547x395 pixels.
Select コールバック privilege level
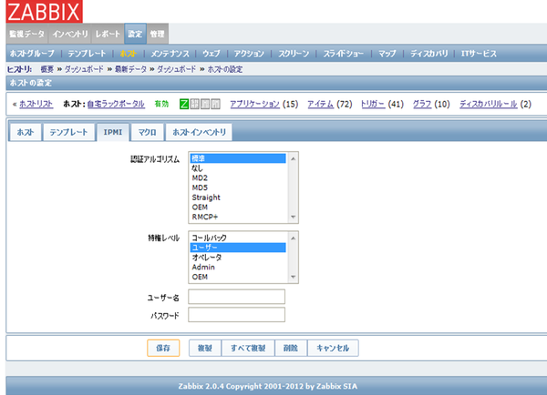(x=238, y=238)
